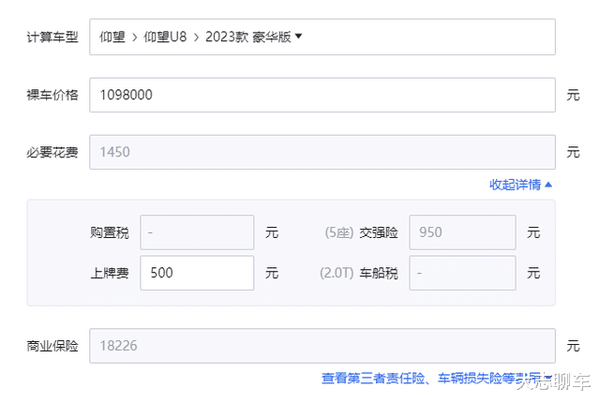600x403 pixels.
Task: Select 仰望U8 in the model path
Action: pos(165,37)
